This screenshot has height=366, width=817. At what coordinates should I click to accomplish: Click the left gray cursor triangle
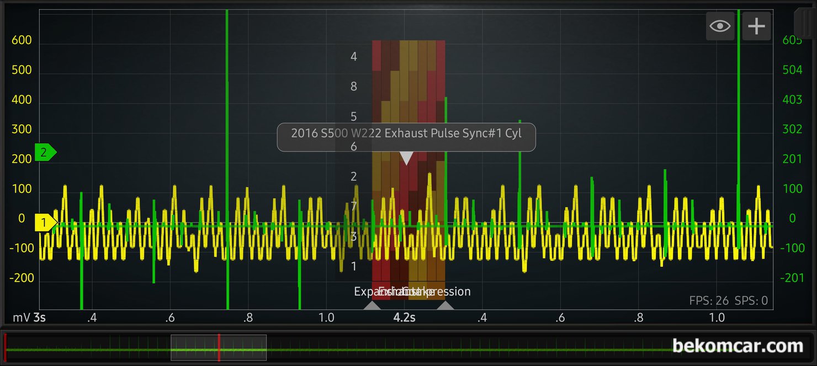(372, 305)
